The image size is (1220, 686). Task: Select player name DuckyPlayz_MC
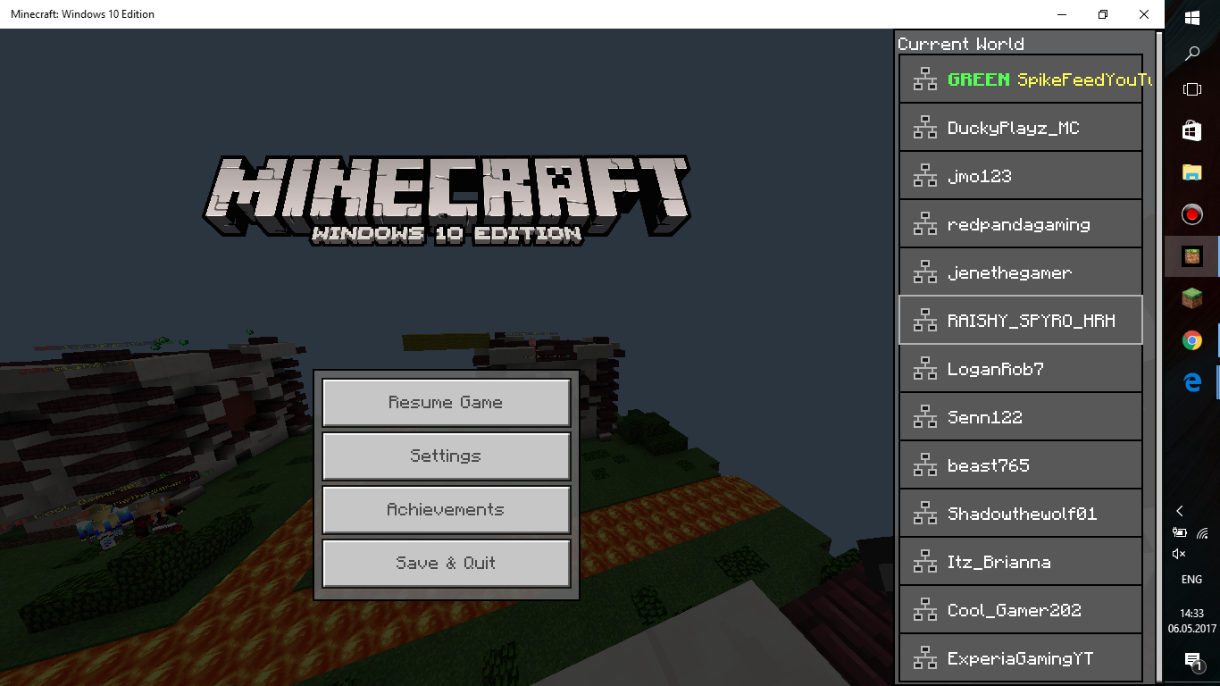[x=1014, y=129]
